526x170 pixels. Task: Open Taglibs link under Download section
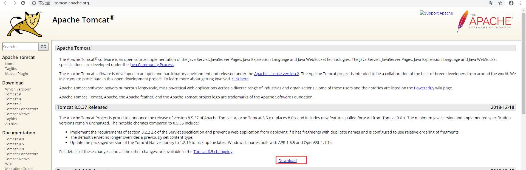point(11,119)
